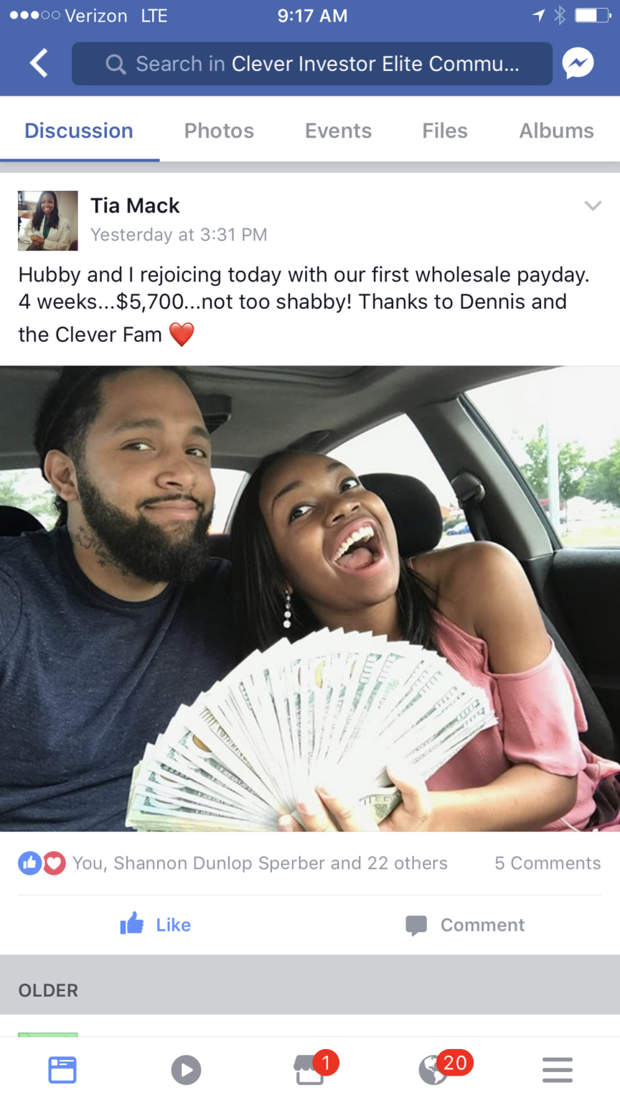
Task: Open the News Feed icon in bottom bar
Action: tap(62, 1070)
